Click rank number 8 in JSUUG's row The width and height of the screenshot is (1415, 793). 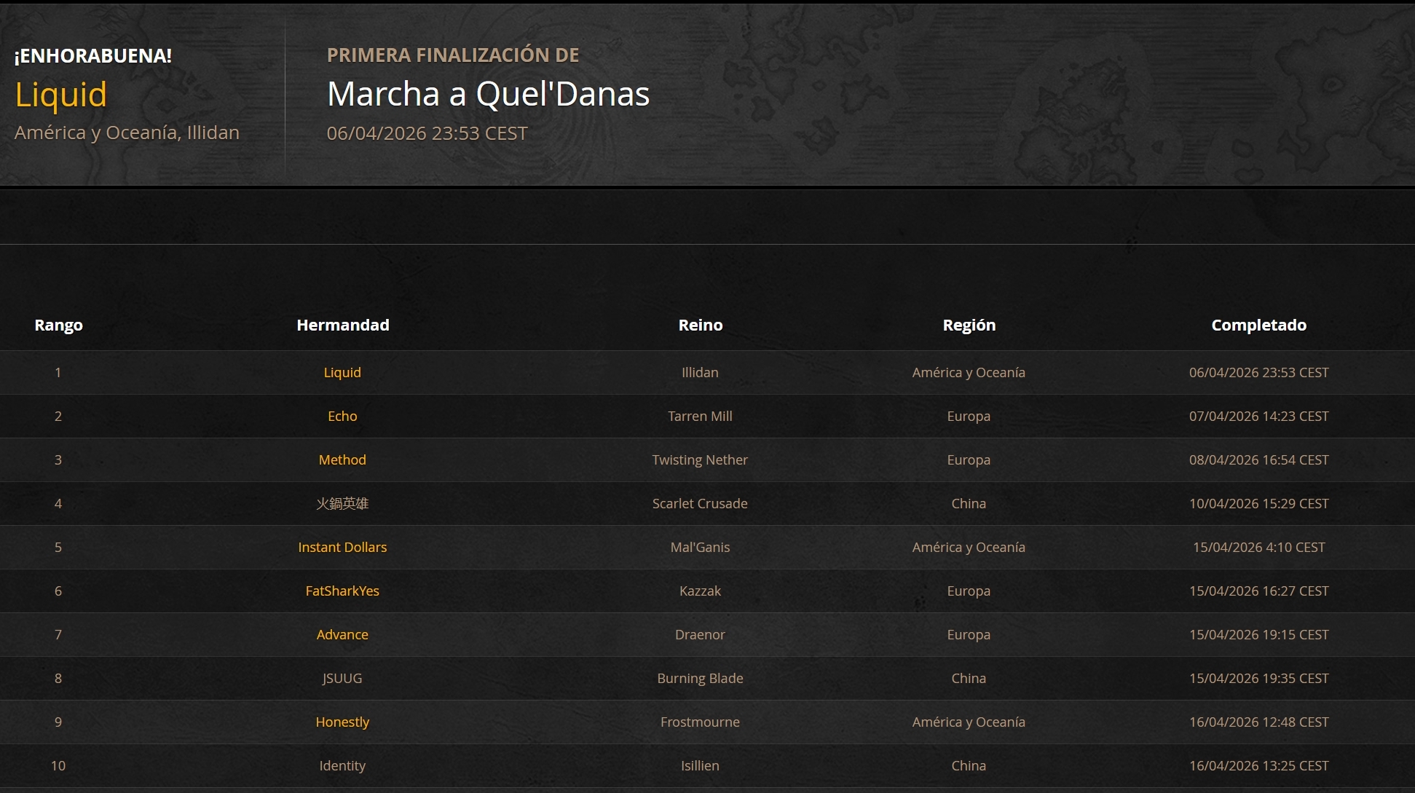58,679
